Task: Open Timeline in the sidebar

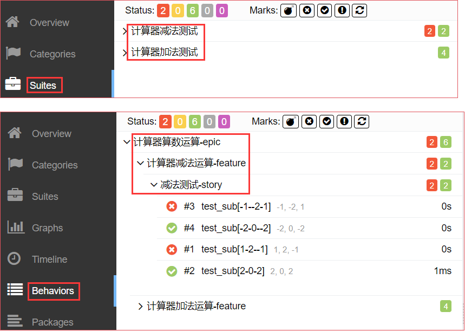Action: coord(50,259)
